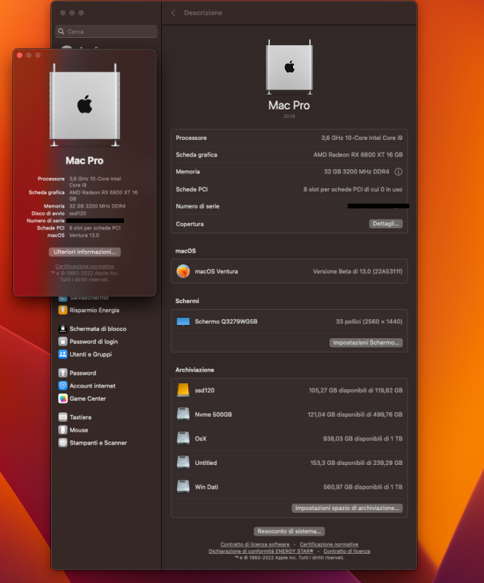Click the Password key icon in the sidebar
The height and width of the screenshot is (583, 484).
[x=63, y=373]
